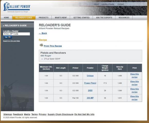This screenshot has width=149, height=123.
Task: Click the Locate a Dealer header link
Action: (108, 4)
